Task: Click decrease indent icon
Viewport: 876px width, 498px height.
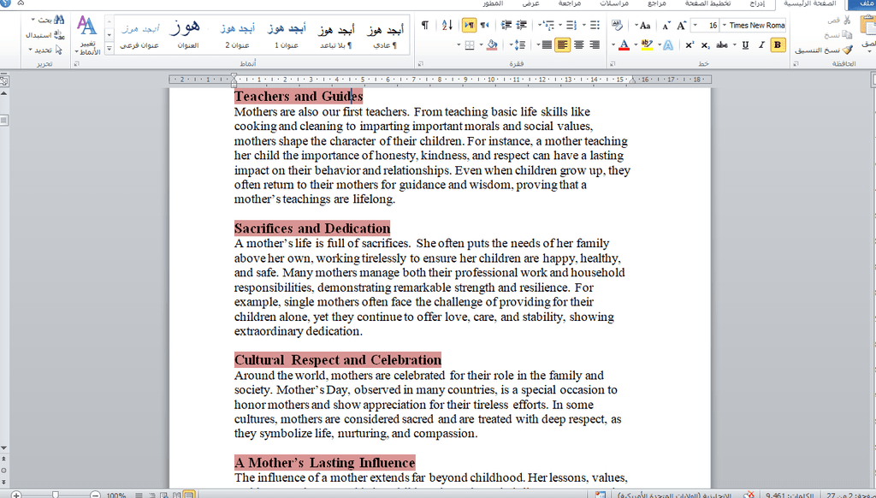Action: [x=523, y=25]
